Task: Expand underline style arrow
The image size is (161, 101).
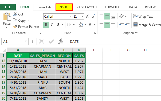Action: click(x=62, y=25)
